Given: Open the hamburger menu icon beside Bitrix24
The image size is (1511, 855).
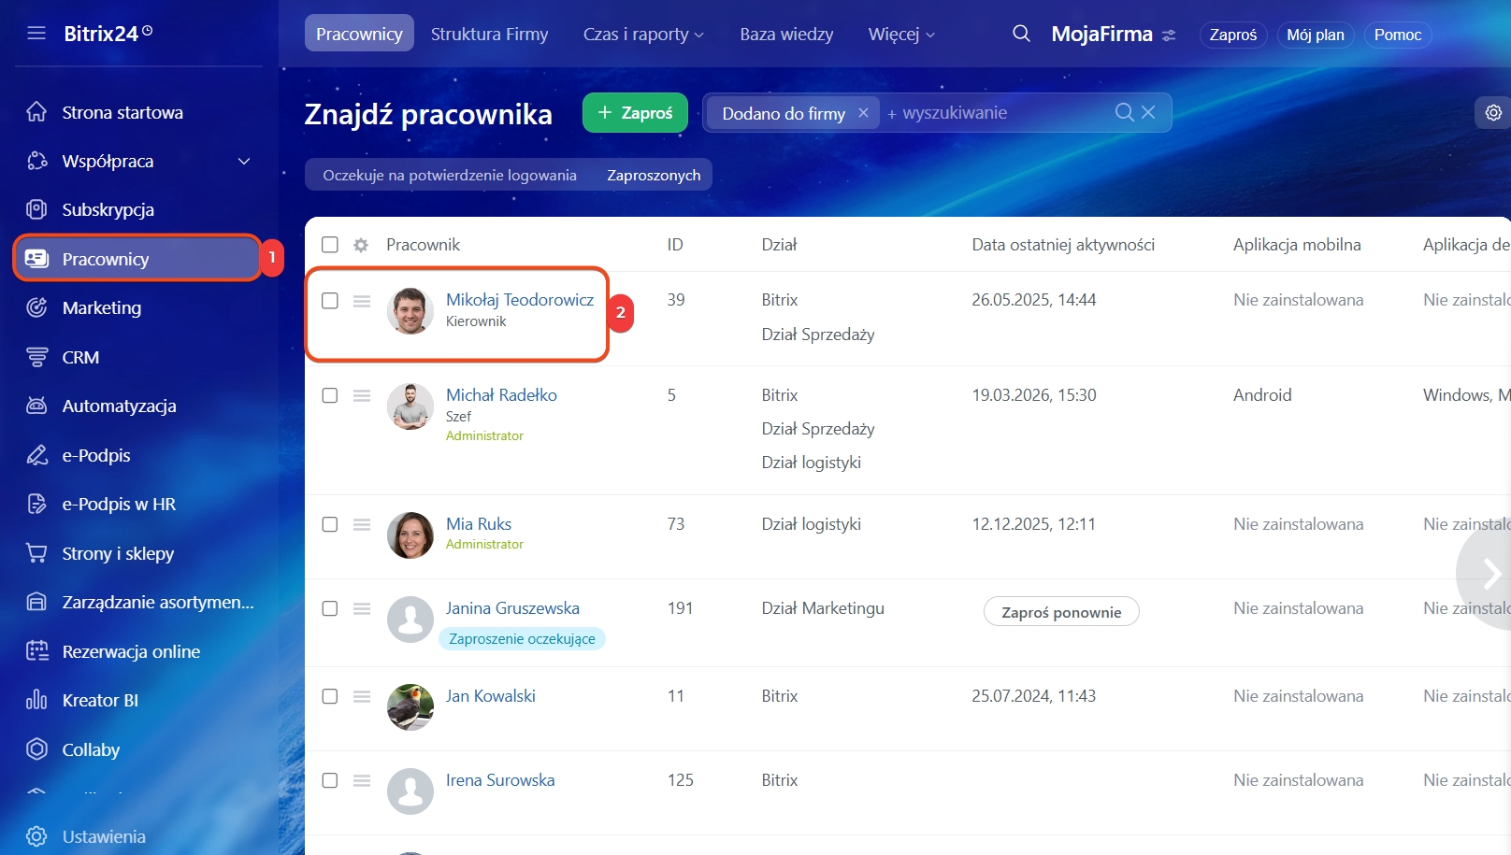Looking at the screenshot, I should point(36,34).
